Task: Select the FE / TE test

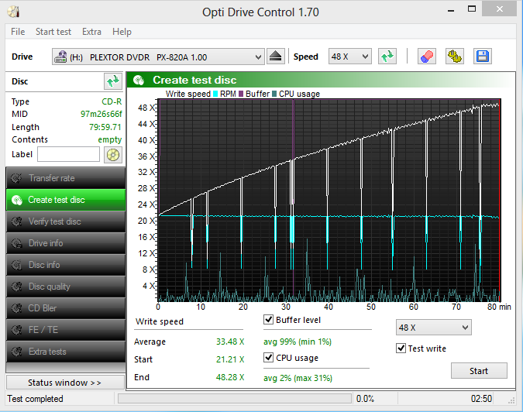Action: click(x=66, y=330)
